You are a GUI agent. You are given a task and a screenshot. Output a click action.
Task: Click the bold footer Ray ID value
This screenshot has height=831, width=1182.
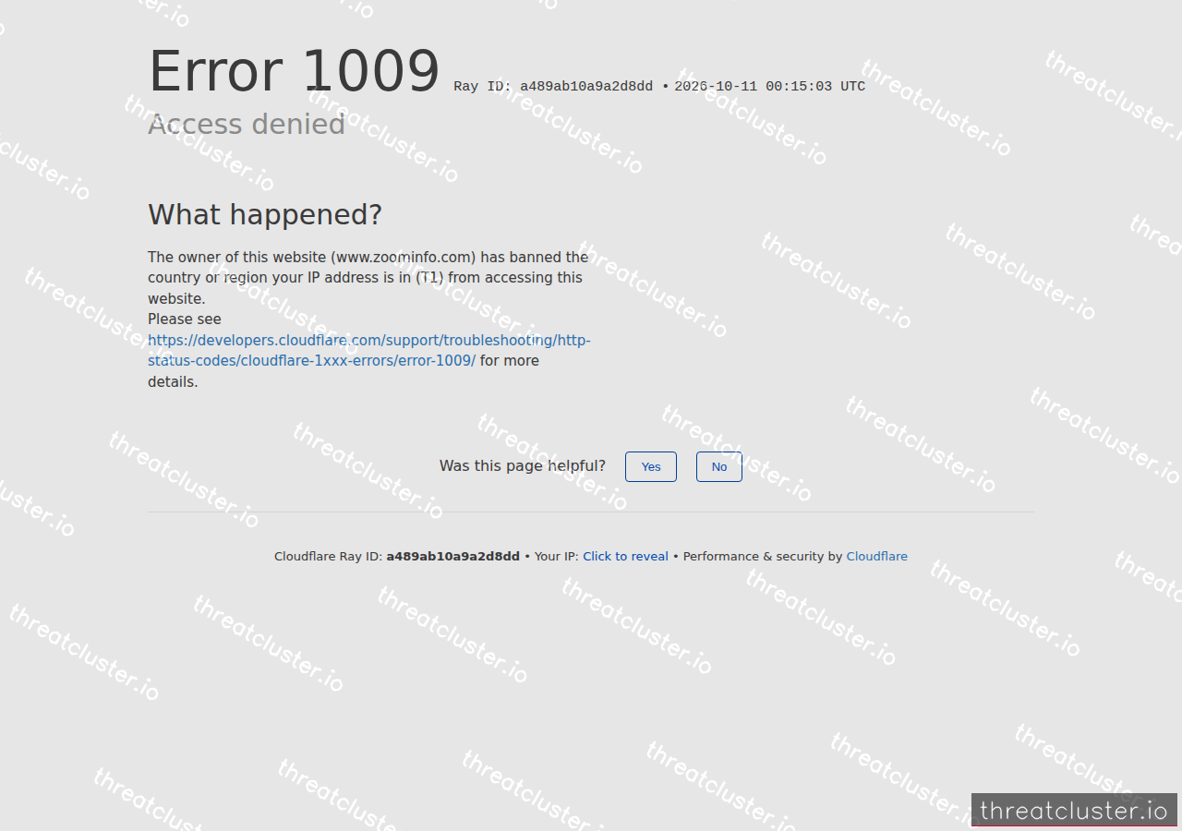452,556
